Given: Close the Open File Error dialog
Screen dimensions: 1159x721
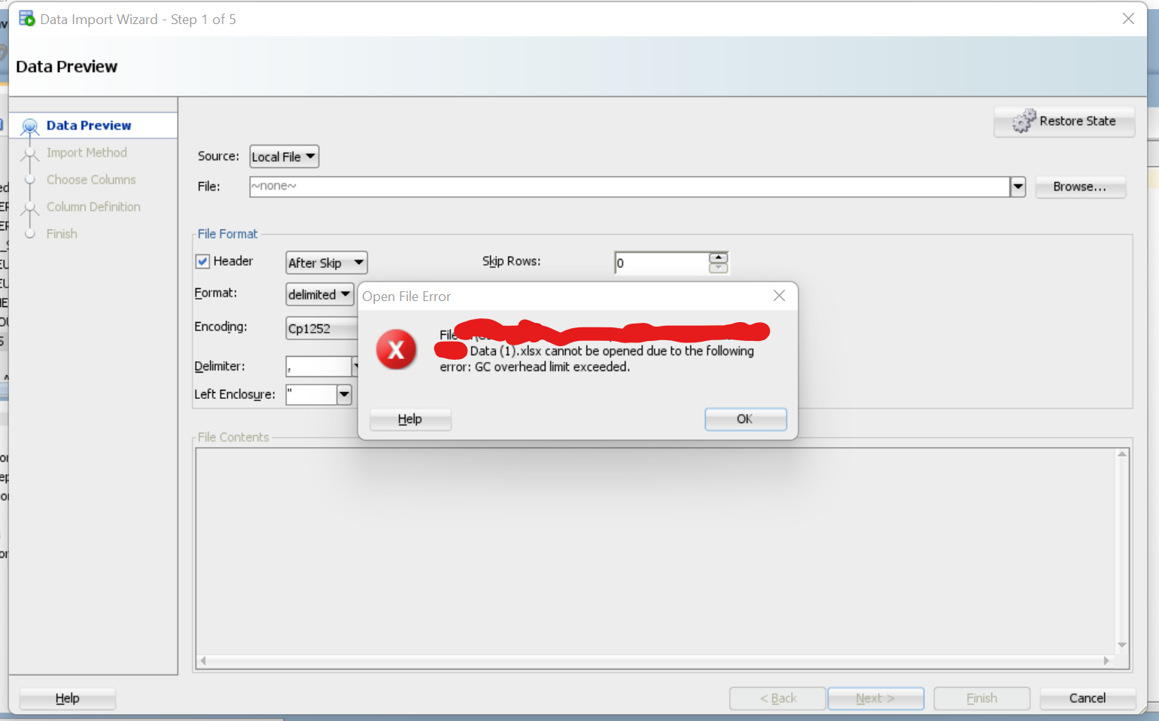Looking at the screenshot, I should point(779,296).
